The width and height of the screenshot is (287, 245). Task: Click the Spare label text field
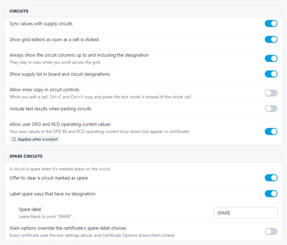245,213
